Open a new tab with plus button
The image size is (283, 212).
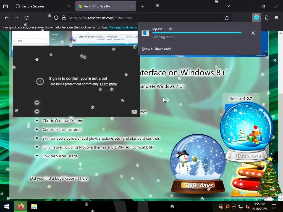[x=142, y=6]
